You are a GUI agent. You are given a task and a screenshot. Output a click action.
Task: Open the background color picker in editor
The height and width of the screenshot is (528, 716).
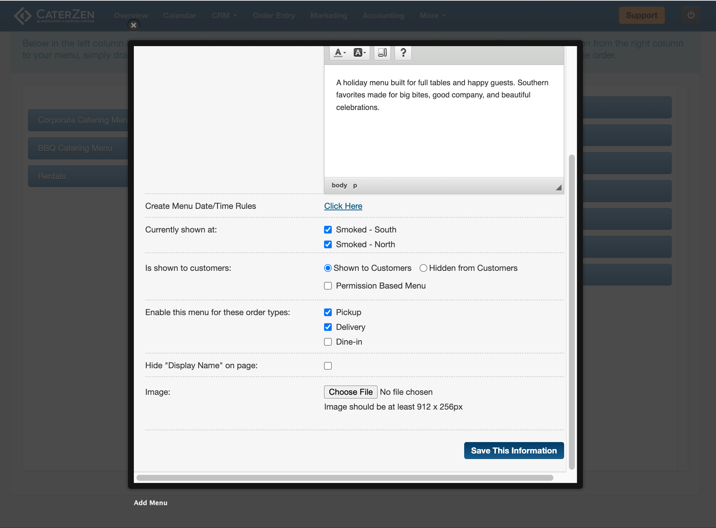[359, 53]
